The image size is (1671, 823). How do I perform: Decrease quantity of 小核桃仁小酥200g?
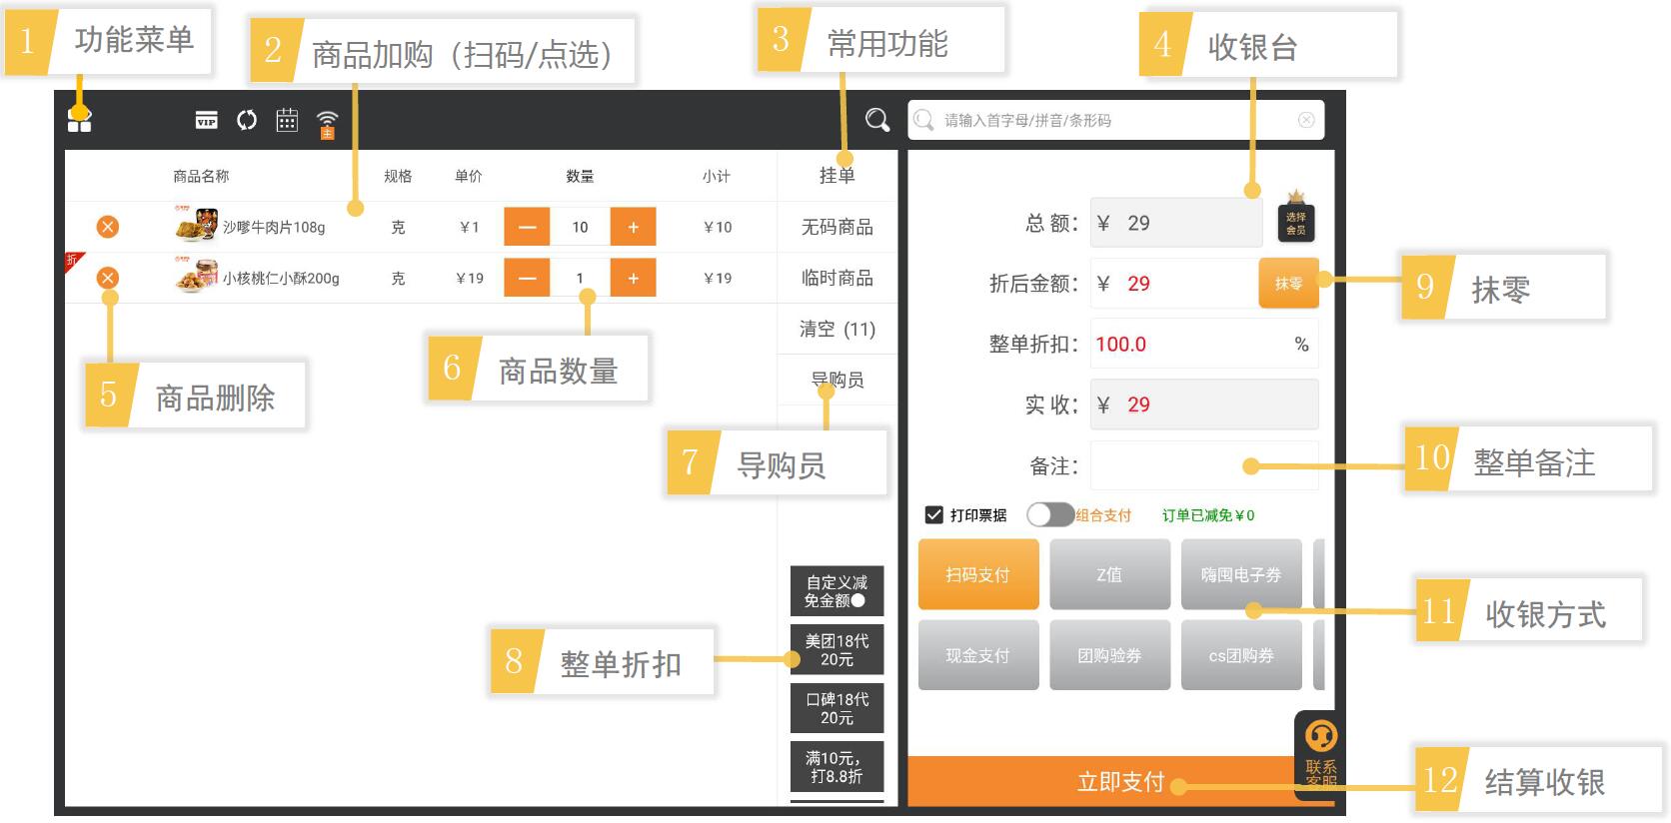click(527, 278)
